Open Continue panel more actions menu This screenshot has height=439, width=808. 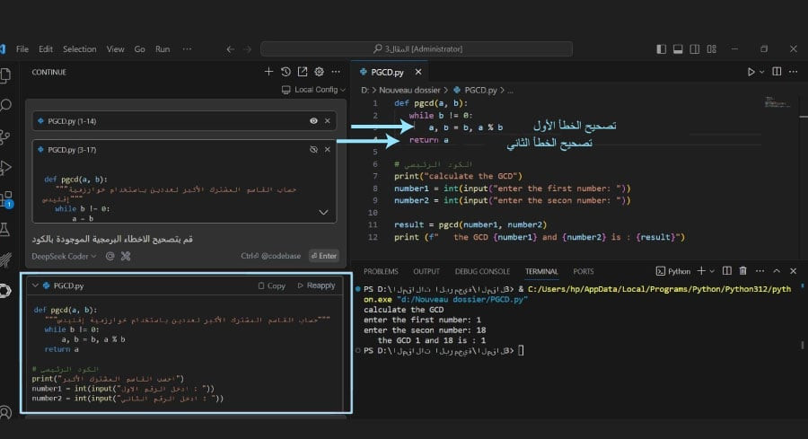336,72
